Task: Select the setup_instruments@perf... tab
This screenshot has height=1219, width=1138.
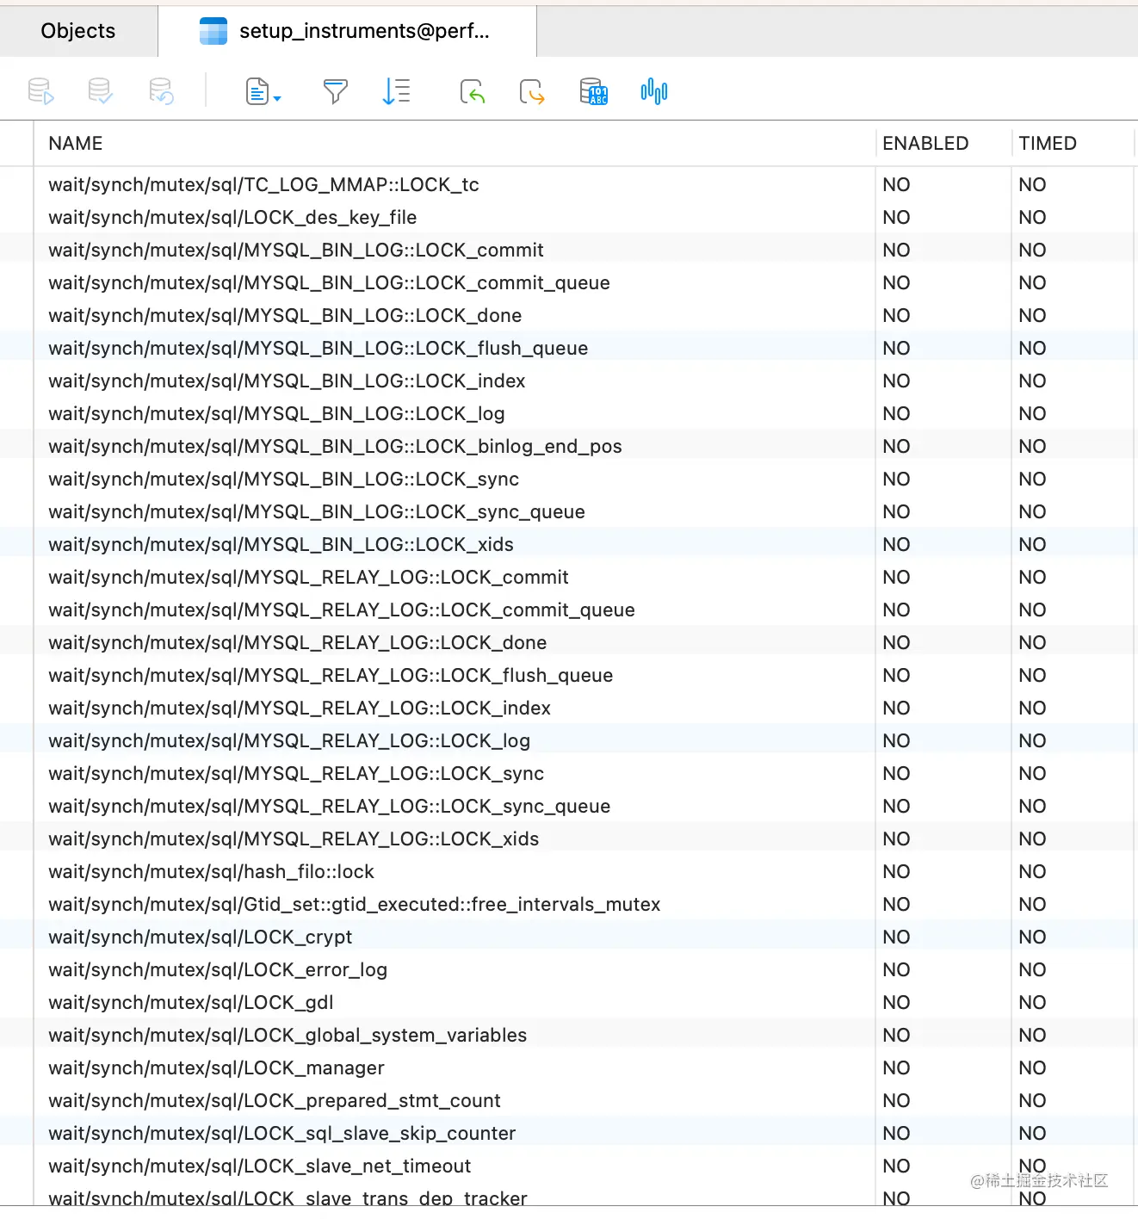Action: tap(348, 31)
